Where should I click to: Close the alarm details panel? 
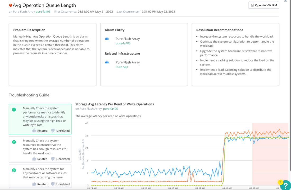[x=285, y=1]
